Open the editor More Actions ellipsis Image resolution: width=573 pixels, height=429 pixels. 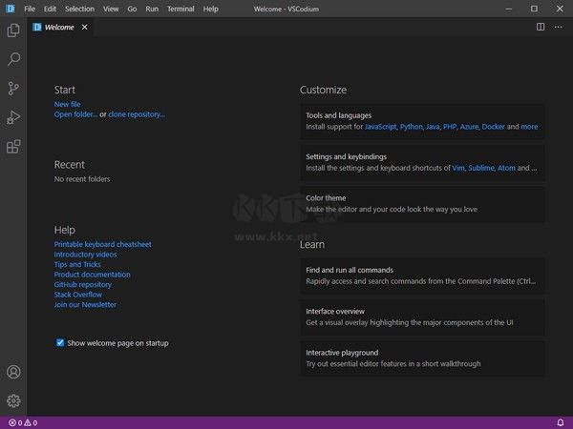point(559,27)
